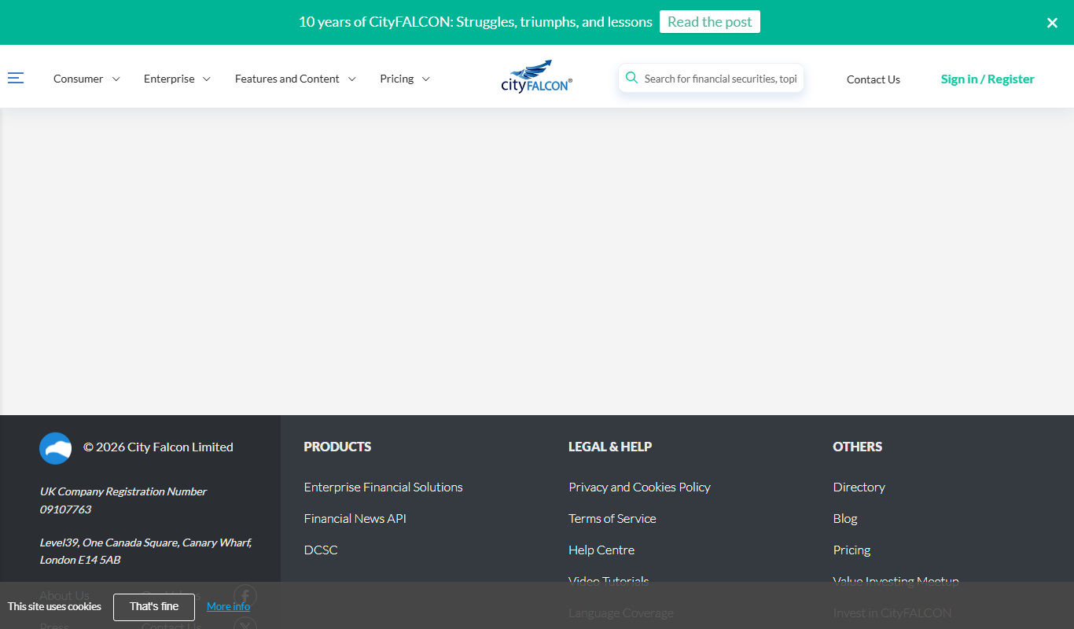The height and width of the screenshot is (629, 1074).
Task: Expand Features and Content dropdown
Action: click(296, 79)
